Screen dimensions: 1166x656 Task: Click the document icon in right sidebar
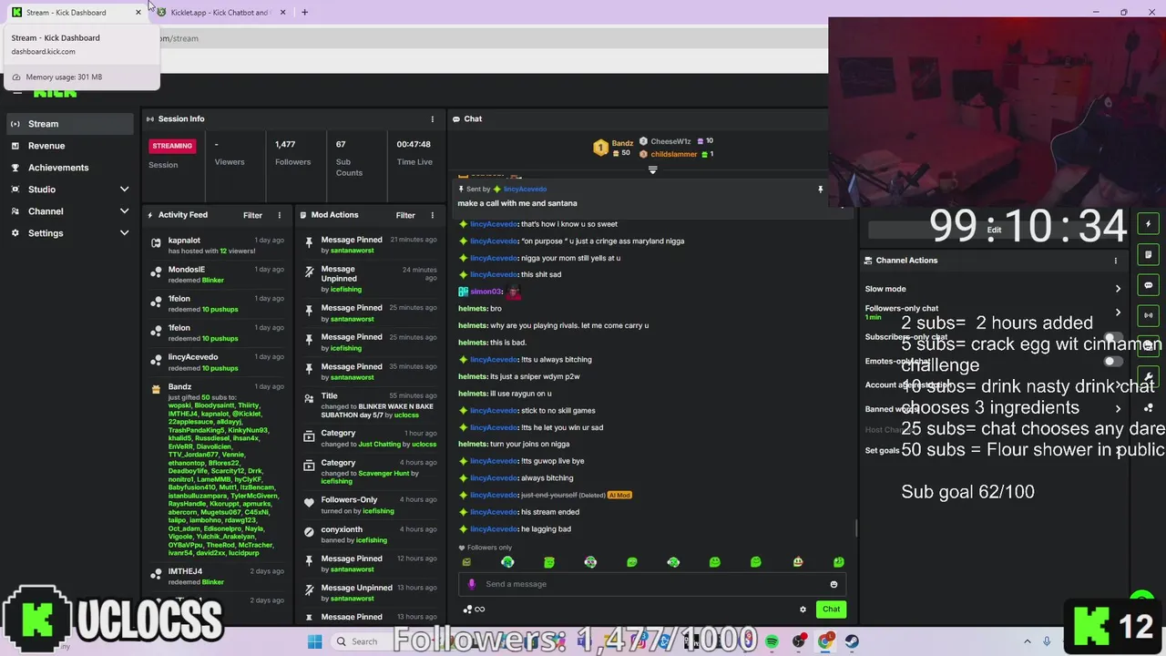click(x=1148, y=255)
